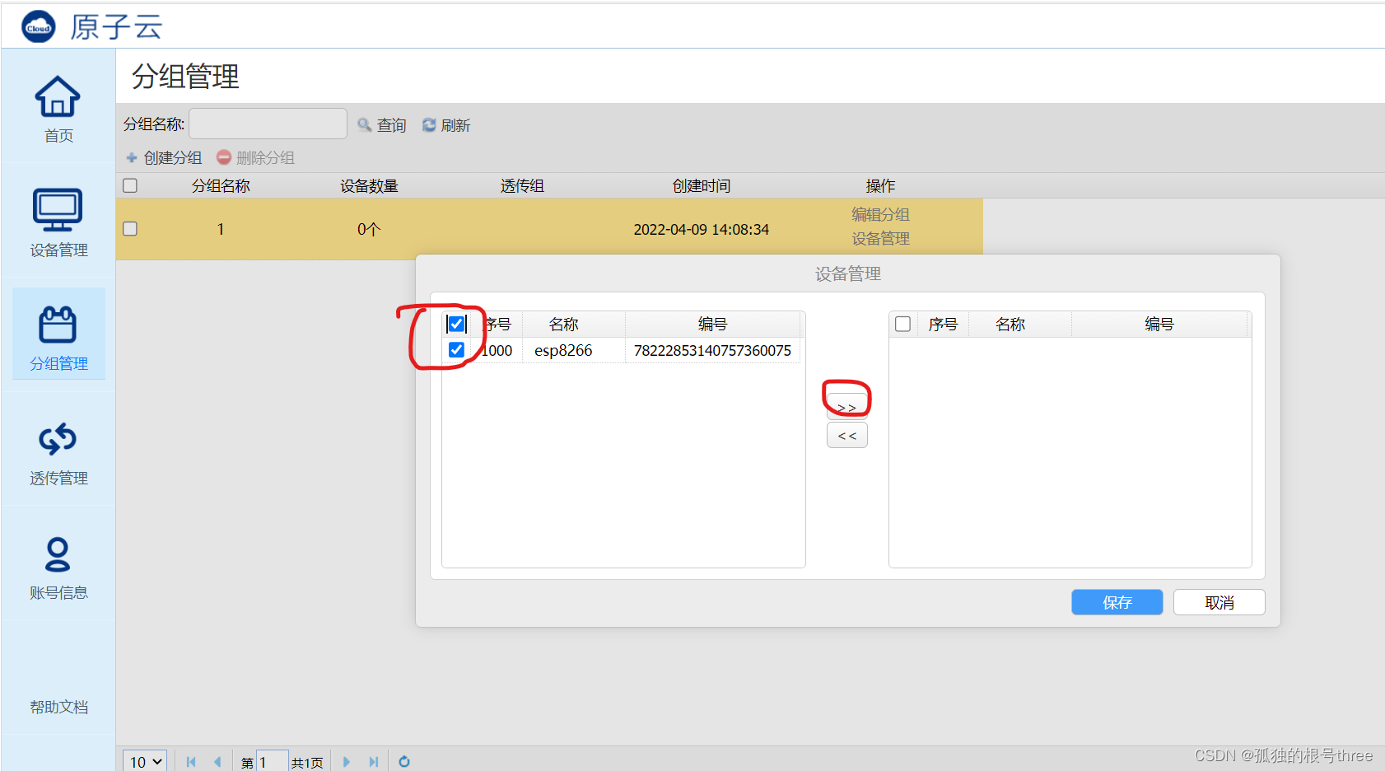The height and width of the screenshot is (771, 1385).
Task: Open 帮助文档 in the sidebar
Action: click(x=58, y=707)
